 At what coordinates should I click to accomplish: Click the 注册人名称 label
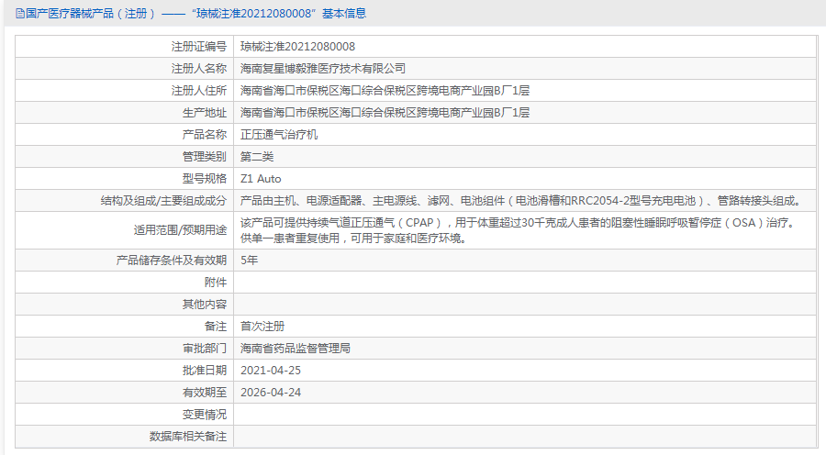198,69
